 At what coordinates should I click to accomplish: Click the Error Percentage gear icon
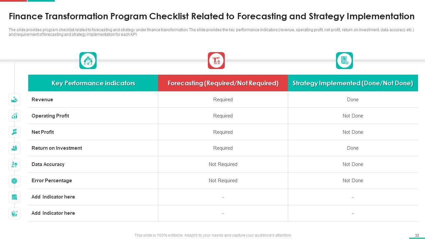(14, 181)
